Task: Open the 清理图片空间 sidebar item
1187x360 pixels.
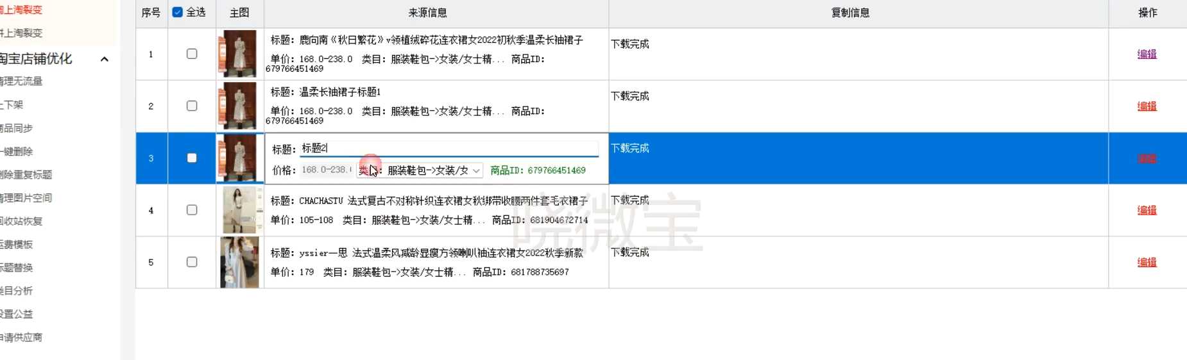Action: click(26, 198)
